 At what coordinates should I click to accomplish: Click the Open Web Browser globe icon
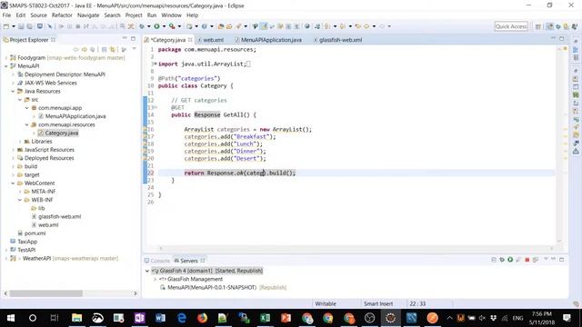tap(307, 26)
